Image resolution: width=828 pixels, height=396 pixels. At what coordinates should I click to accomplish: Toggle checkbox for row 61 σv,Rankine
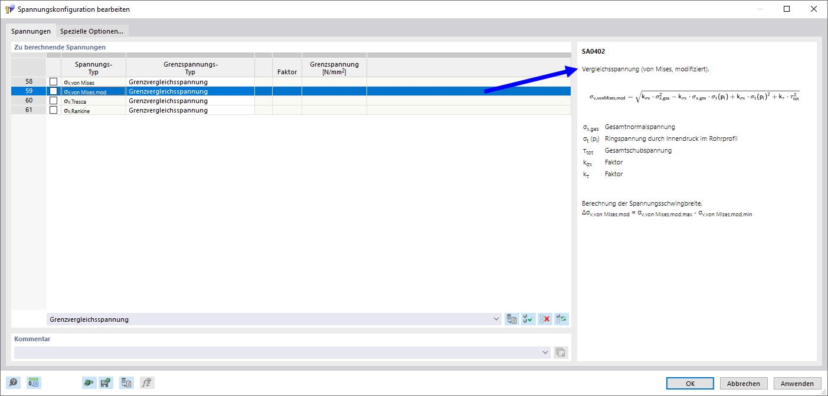tap(54, 110)
